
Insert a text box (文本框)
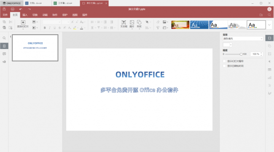pyautogui.click(x=124, y=24)
